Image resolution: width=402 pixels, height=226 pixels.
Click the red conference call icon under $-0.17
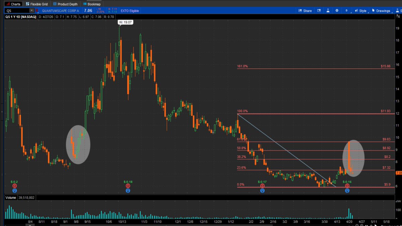pyautogui.click(x=262, y=185)
